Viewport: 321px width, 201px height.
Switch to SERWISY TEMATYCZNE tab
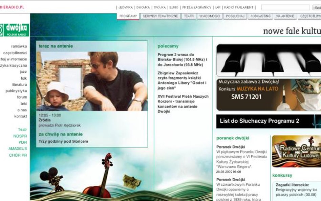[160, 16]
